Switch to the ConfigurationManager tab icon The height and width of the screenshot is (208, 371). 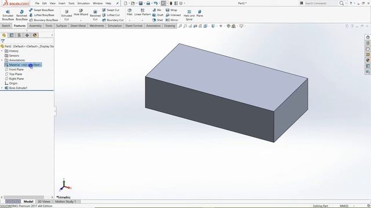[19, 35]
